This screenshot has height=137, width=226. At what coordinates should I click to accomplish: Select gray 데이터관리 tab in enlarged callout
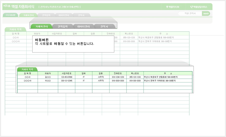coord(84,27)
